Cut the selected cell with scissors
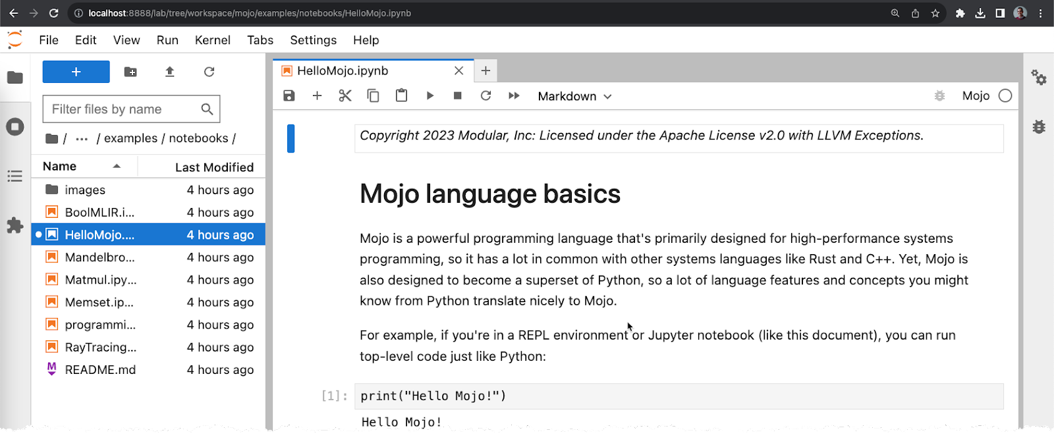This screenshot has width=1054, height=447. pyautogui.click(x=345, y=95)
